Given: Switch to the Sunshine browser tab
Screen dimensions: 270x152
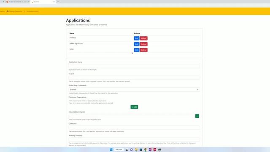Looking at the screenshot, I should click(x=43, y=2).
